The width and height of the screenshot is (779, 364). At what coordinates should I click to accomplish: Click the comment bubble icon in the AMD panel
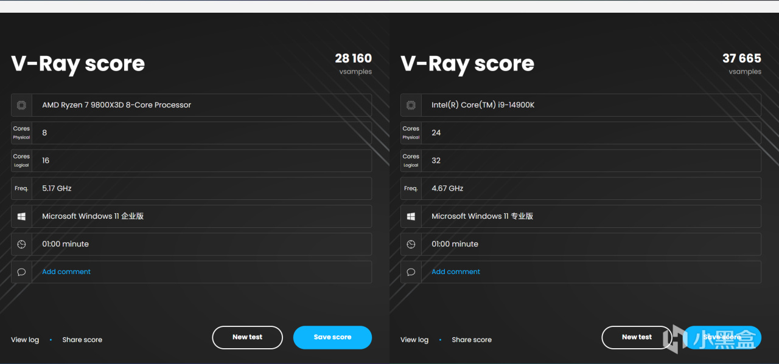(x=21, y=272)
